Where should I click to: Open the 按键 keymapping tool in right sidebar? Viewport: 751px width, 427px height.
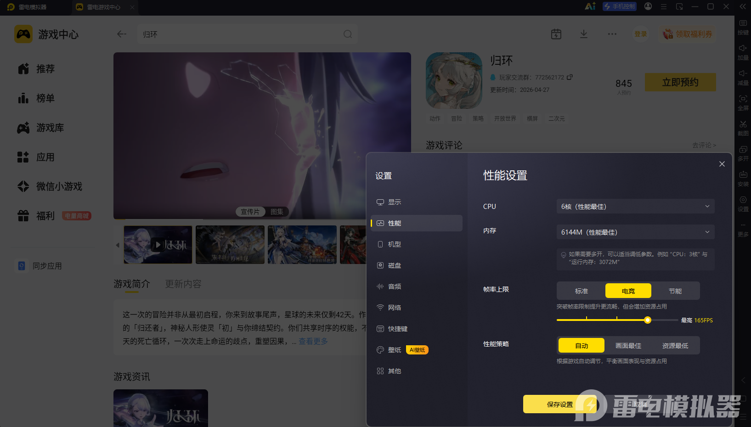[743, 27]
